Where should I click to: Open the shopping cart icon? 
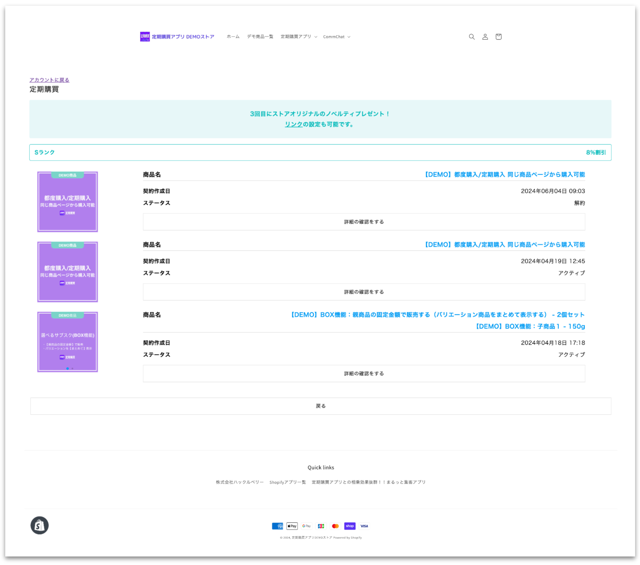[x=499, y=37]
